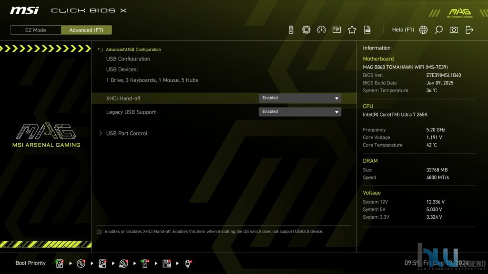Click the USB Devices: label

(x=122, y=69)
